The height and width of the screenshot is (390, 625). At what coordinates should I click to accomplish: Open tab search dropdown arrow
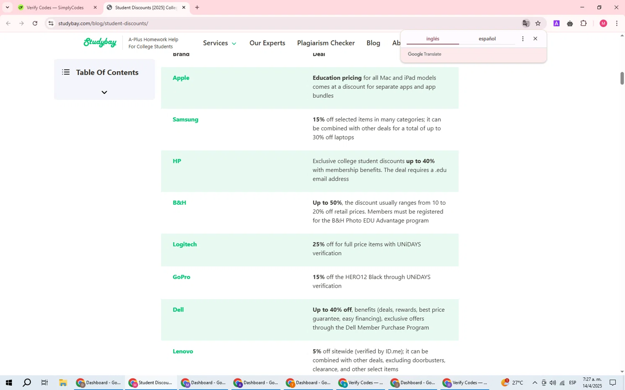pyautogui.click(x=7, y=7)
